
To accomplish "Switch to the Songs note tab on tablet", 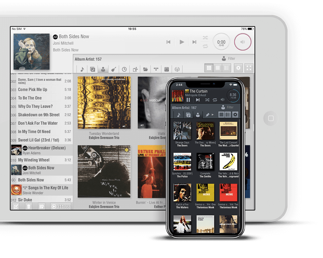I will (x=82, y=69).
